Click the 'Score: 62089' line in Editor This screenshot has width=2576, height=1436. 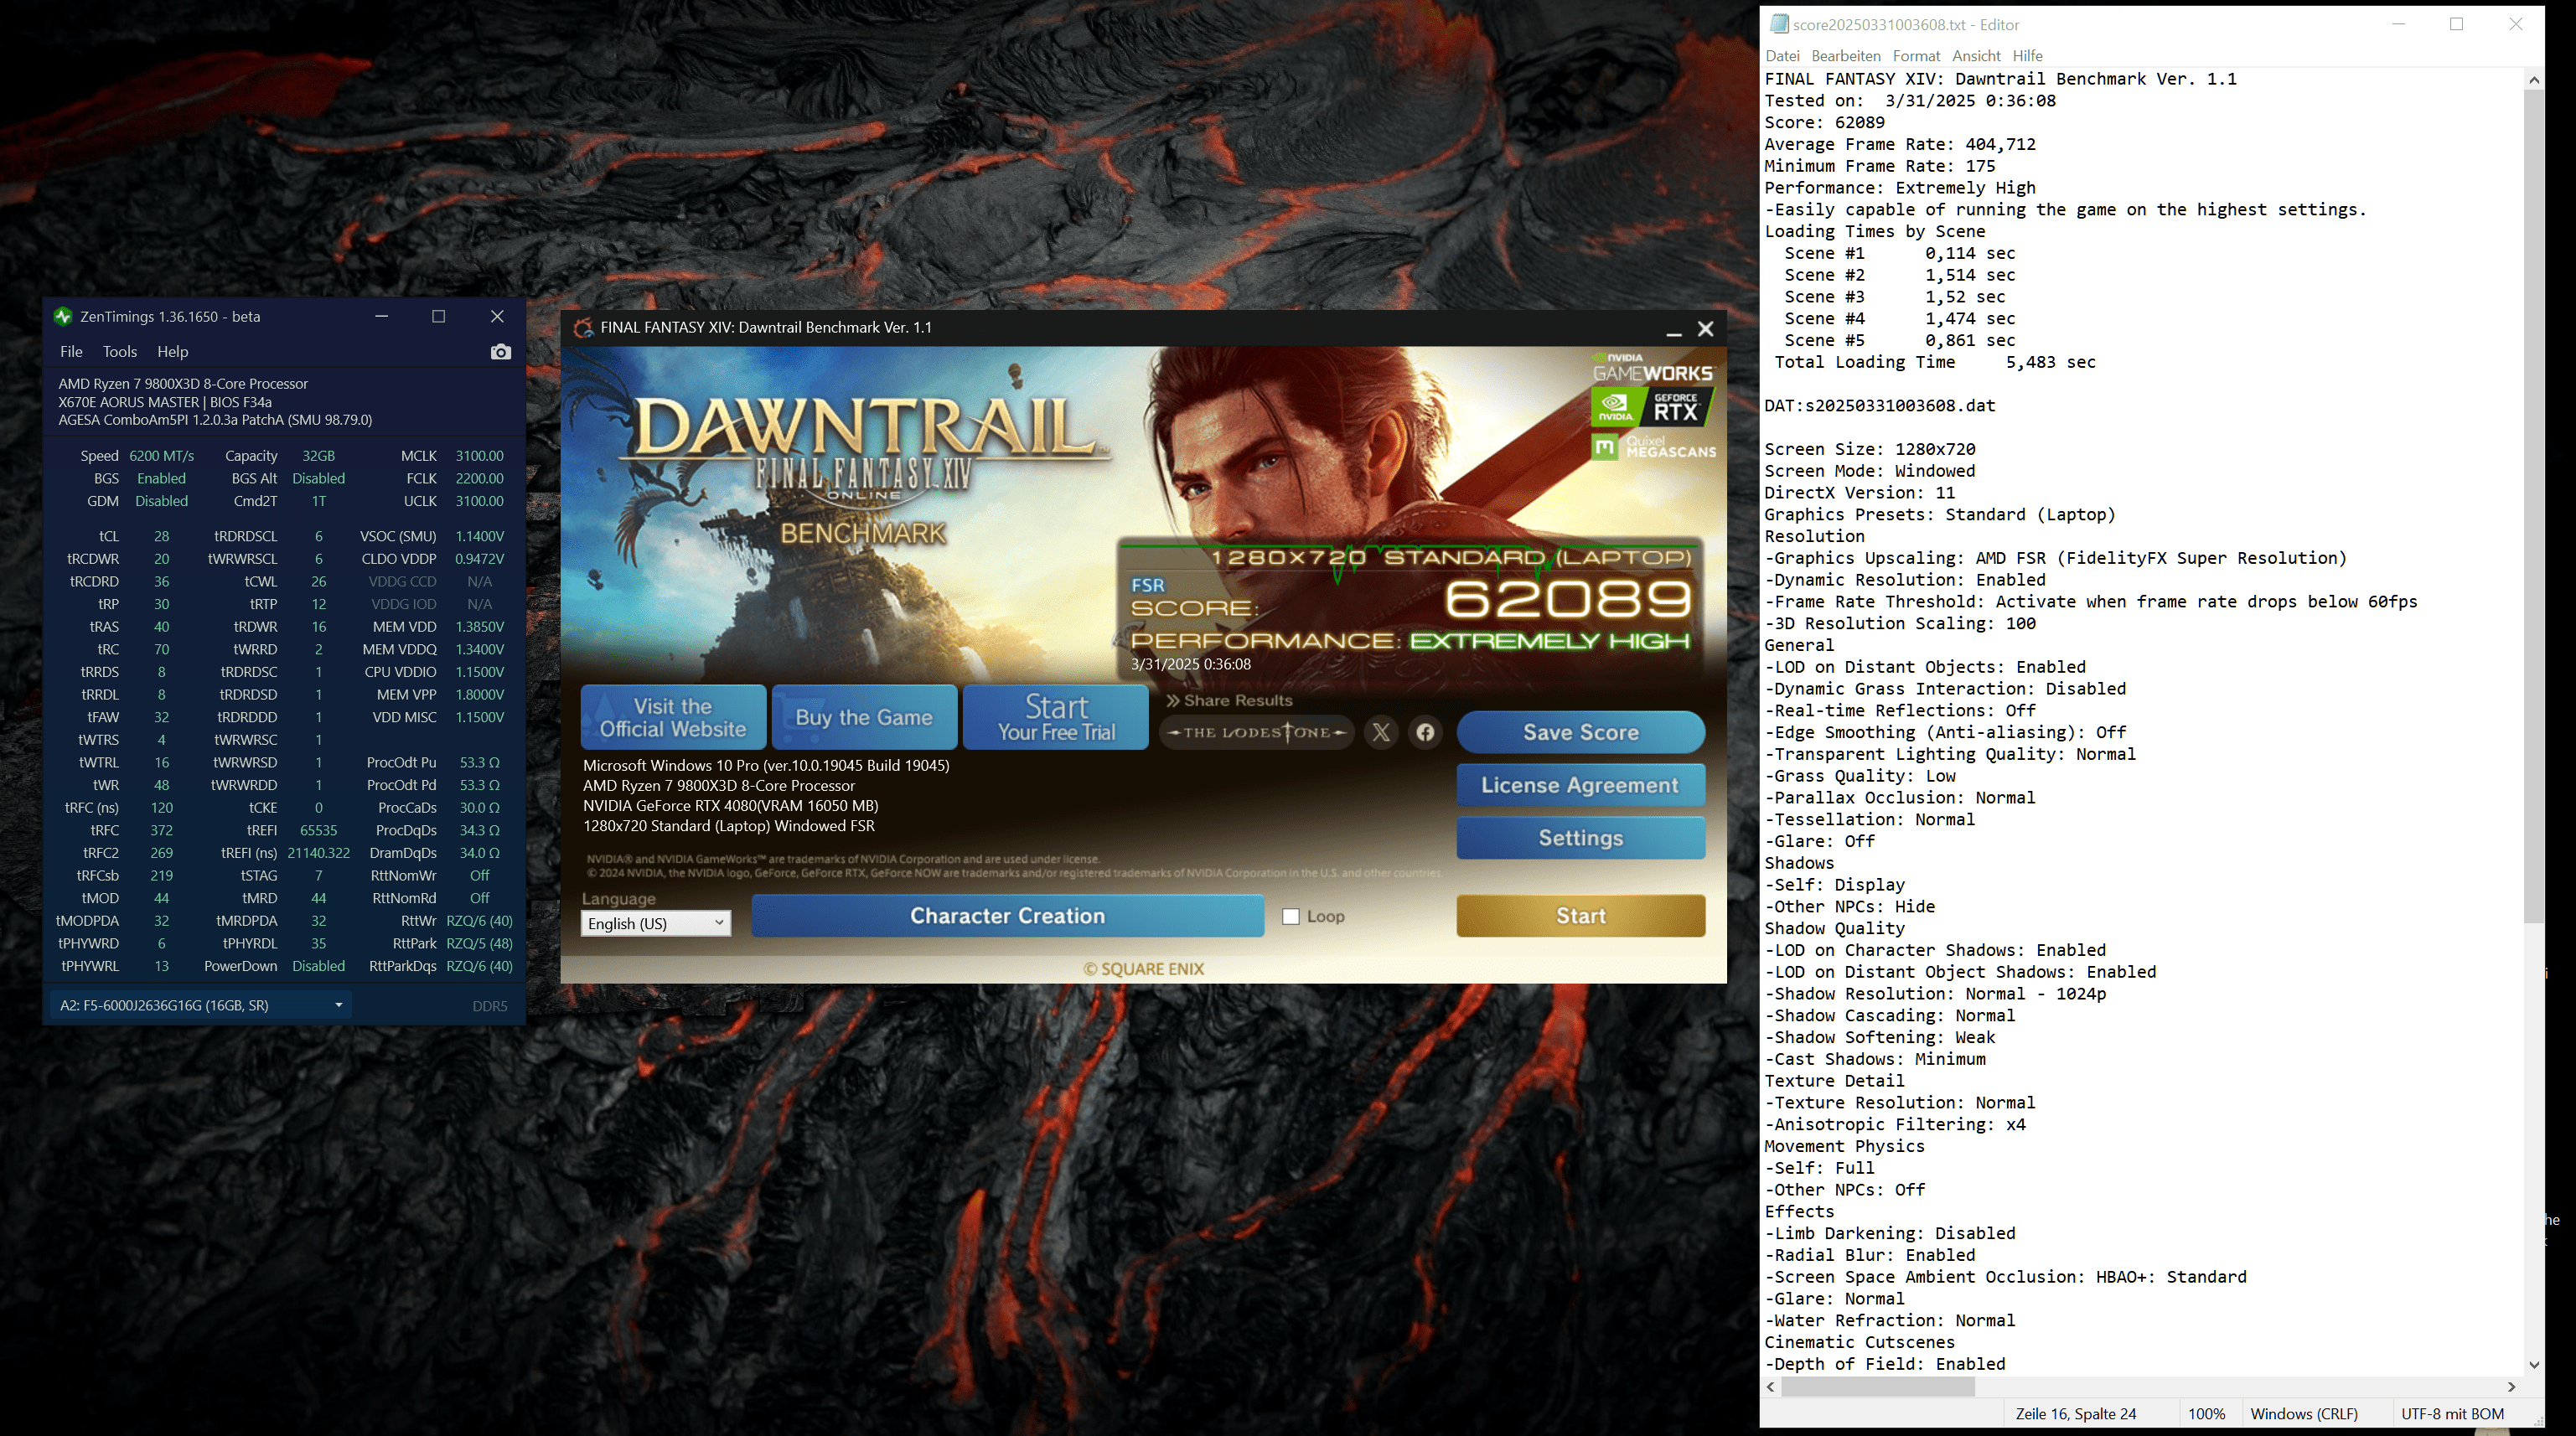tap(1824, 122)
